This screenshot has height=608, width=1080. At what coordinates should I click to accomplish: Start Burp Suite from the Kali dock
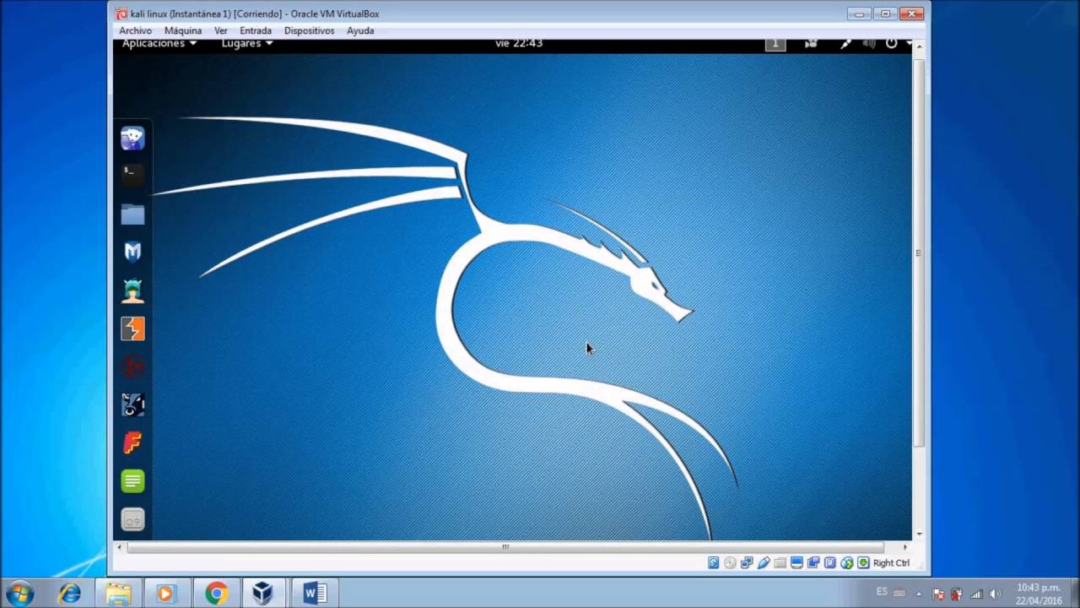pyautogui.click(x=132, y=328)
